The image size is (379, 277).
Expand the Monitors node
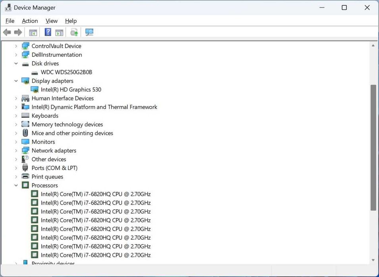[x=16, y=141]
